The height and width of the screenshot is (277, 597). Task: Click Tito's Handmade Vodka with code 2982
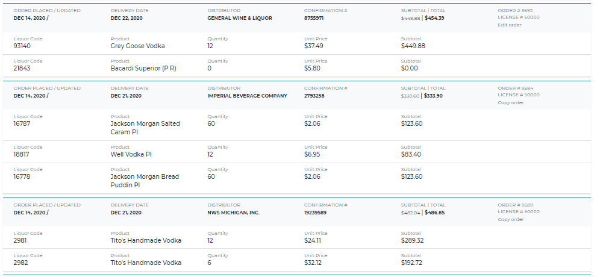[x=146, y=263]
